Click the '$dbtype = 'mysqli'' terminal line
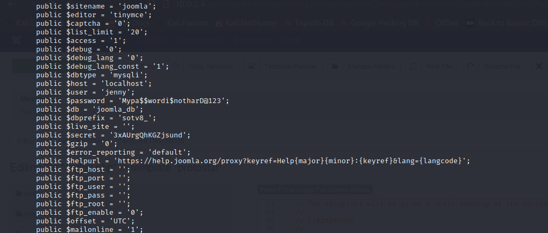 [92, 75]
